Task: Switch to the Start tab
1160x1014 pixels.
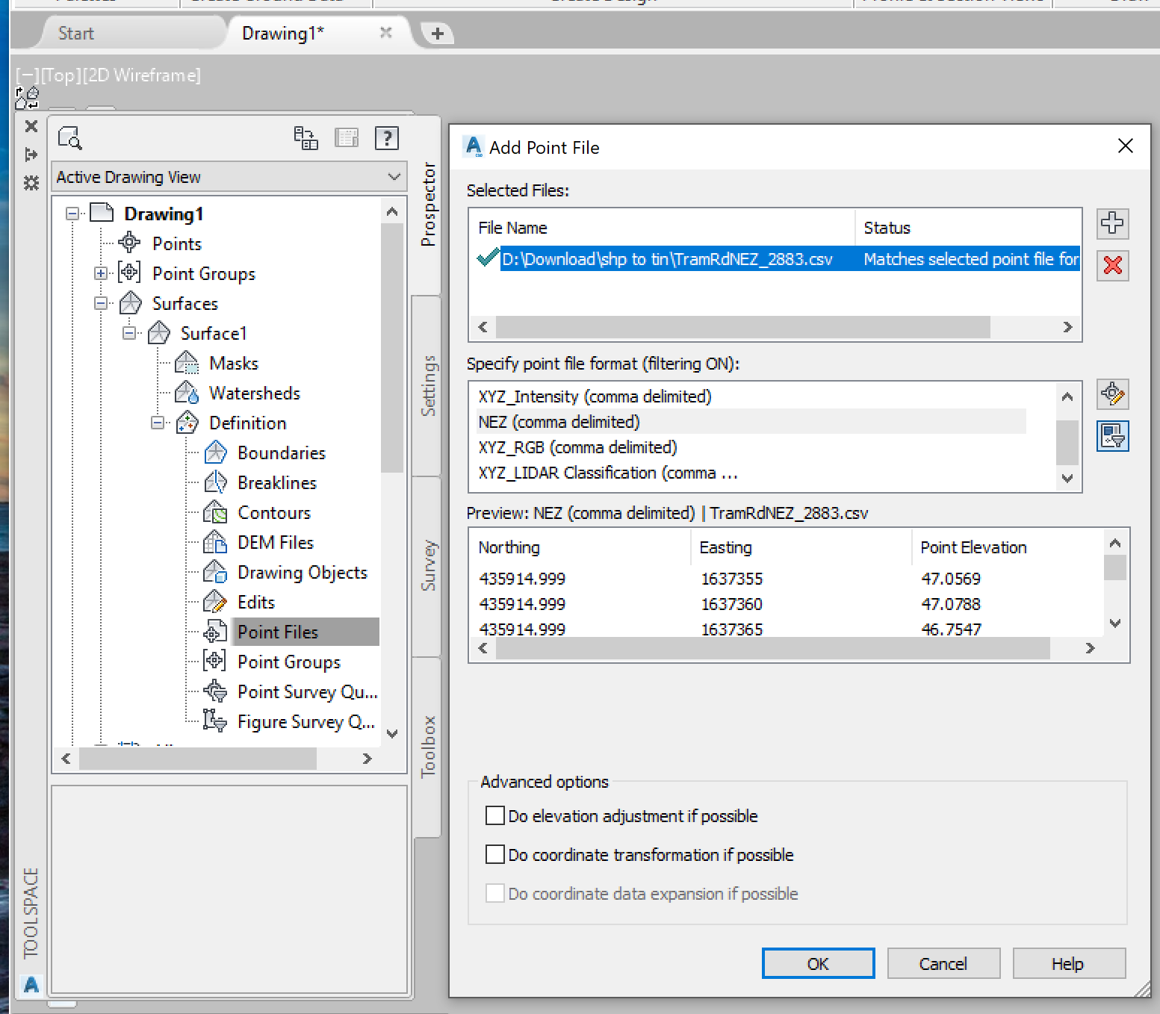Action: 75,33
